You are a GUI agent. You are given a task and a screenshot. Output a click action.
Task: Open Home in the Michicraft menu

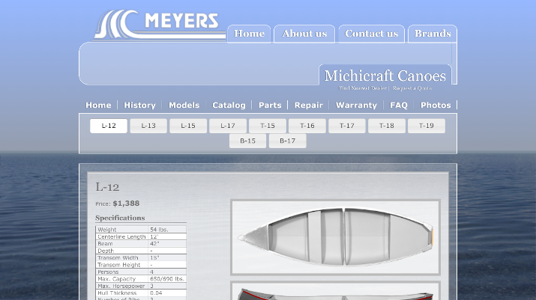click(x=98, y=105)
